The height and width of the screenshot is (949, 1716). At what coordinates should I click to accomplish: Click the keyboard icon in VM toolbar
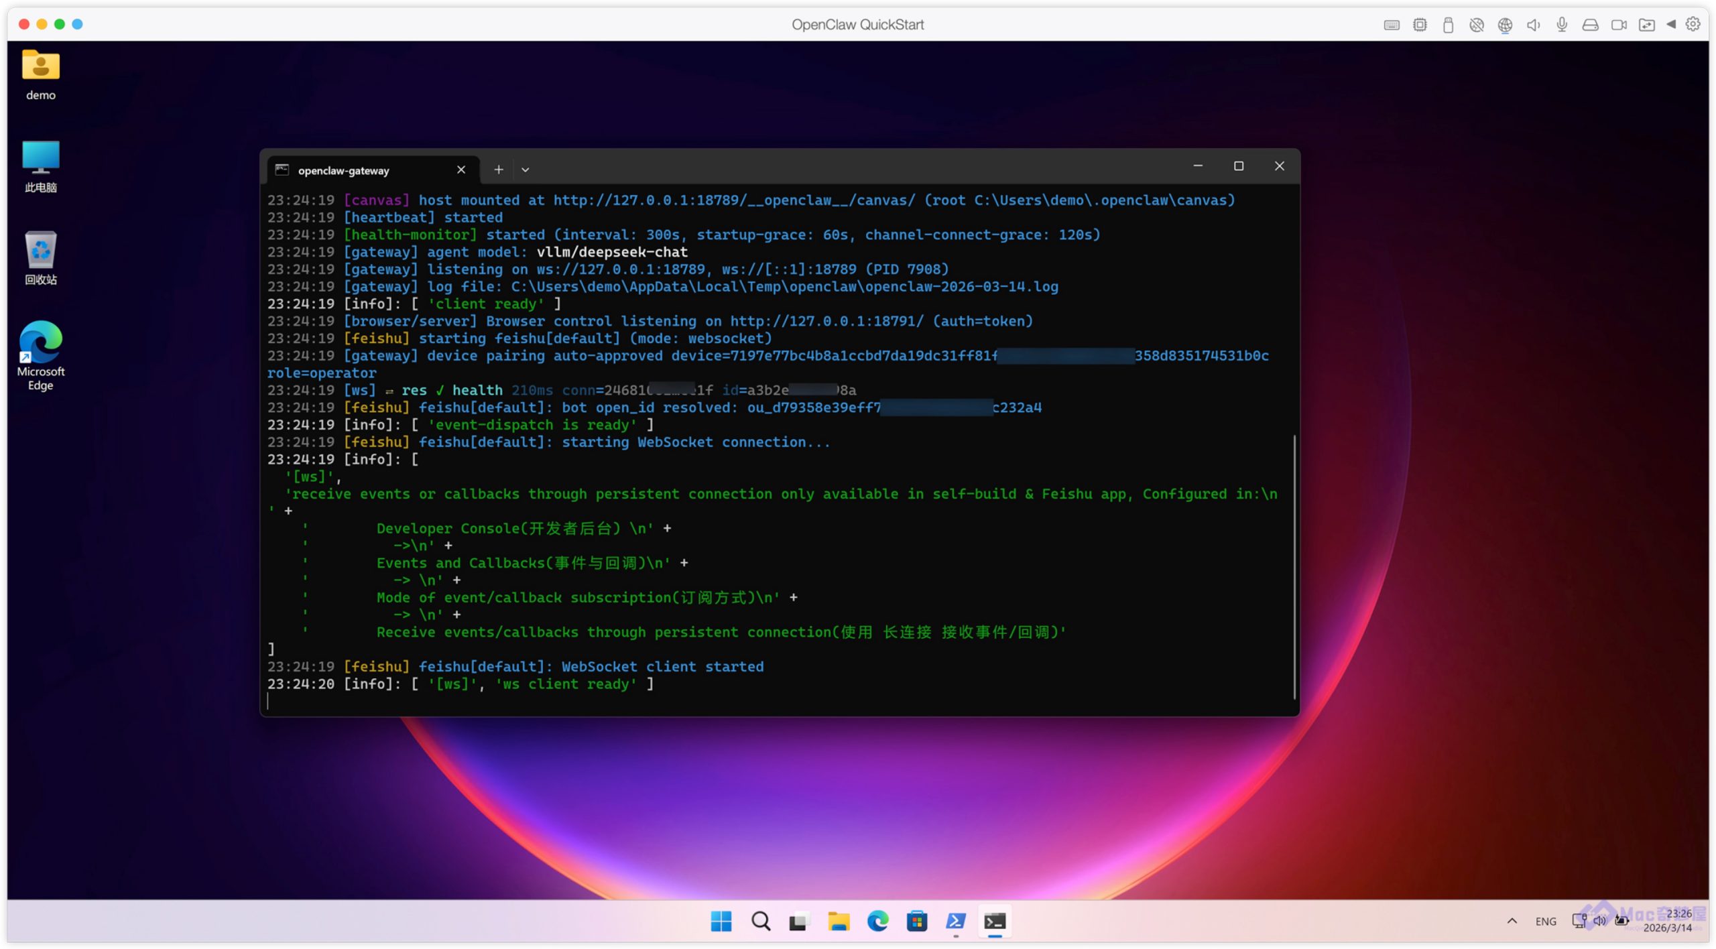coord(1391,25)
